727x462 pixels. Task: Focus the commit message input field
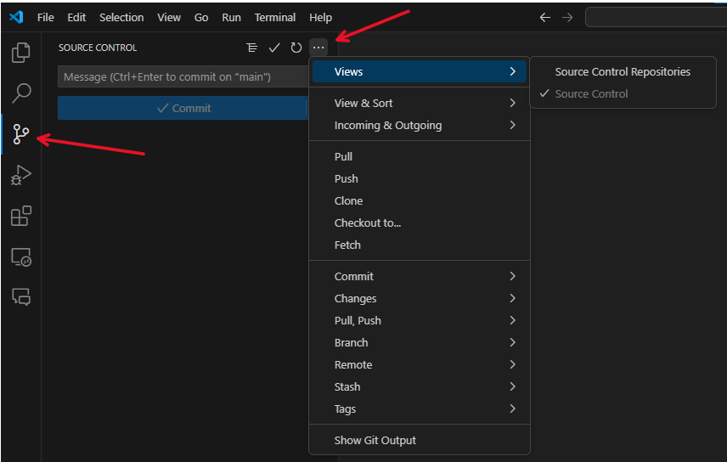[x=183, y=77]
